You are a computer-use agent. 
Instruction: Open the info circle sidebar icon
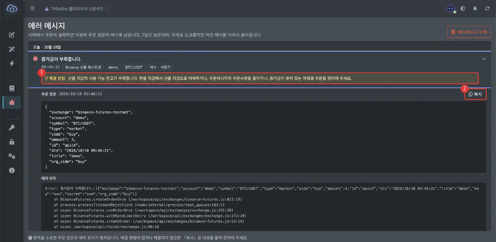12,170
